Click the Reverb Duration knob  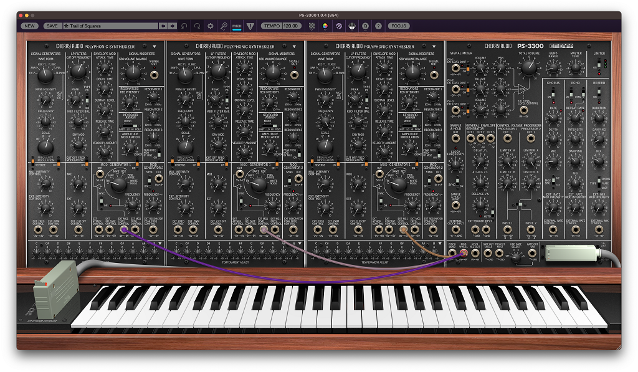click(x=599, y=118)
